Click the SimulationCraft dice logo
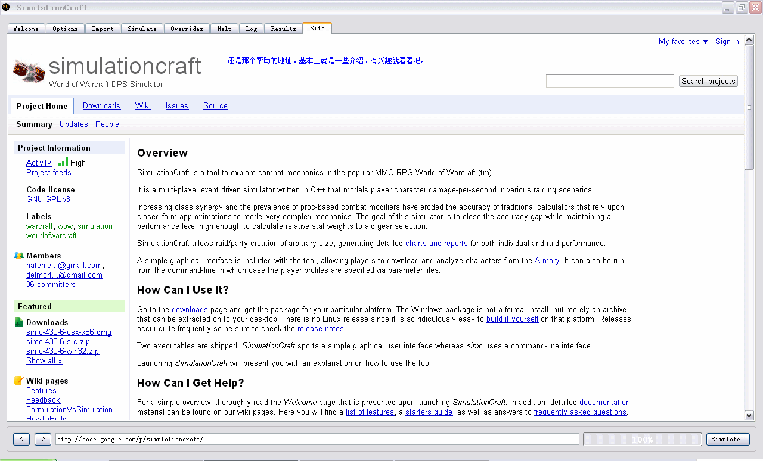The image size is (763, 461). click(29, 70)
